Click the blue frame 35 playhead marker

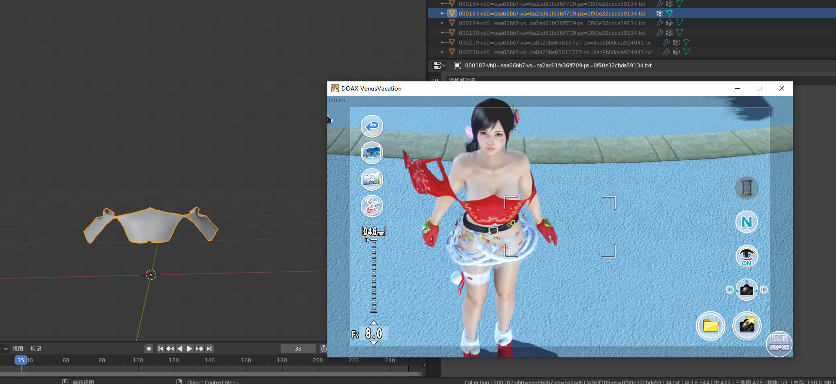(x=20, y=360)
